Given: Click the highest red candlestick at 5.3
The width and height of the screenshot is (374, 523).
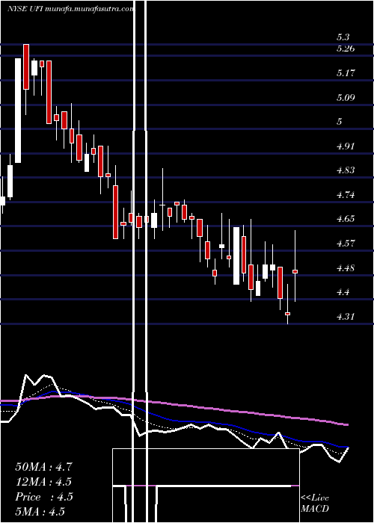Looking at the screenshot, I should tap(26, 66).
